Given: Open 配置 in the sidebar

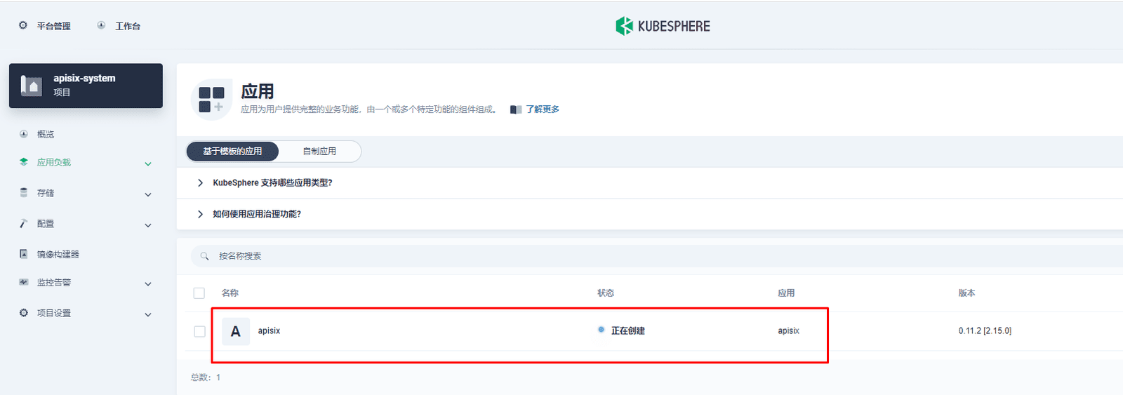Looking at the screenshot, I should 46,224.
